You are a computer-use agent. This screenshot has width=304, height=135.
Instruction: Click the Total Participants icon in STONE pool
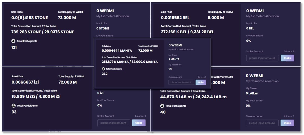[13, 41]
